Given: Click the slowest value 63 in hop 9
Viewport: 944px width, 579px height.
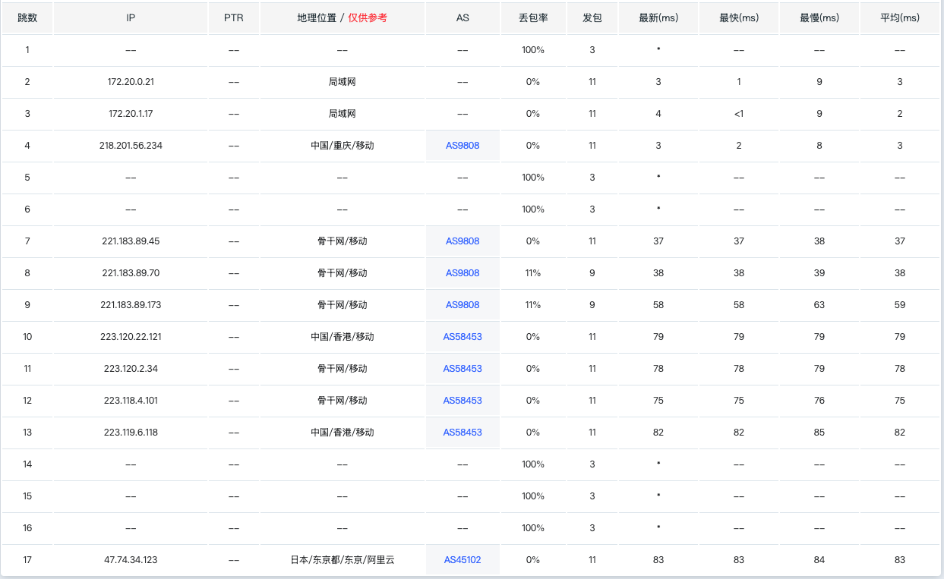Looking at the screenshot, I should click(x=819, y=305).
